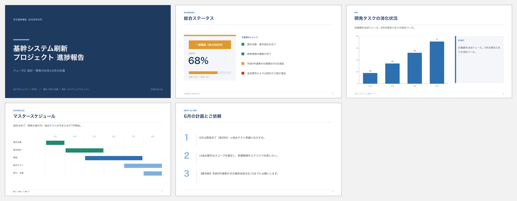
Task: Click the 2026.06.18 date on title slide
Action: (157, 89)
